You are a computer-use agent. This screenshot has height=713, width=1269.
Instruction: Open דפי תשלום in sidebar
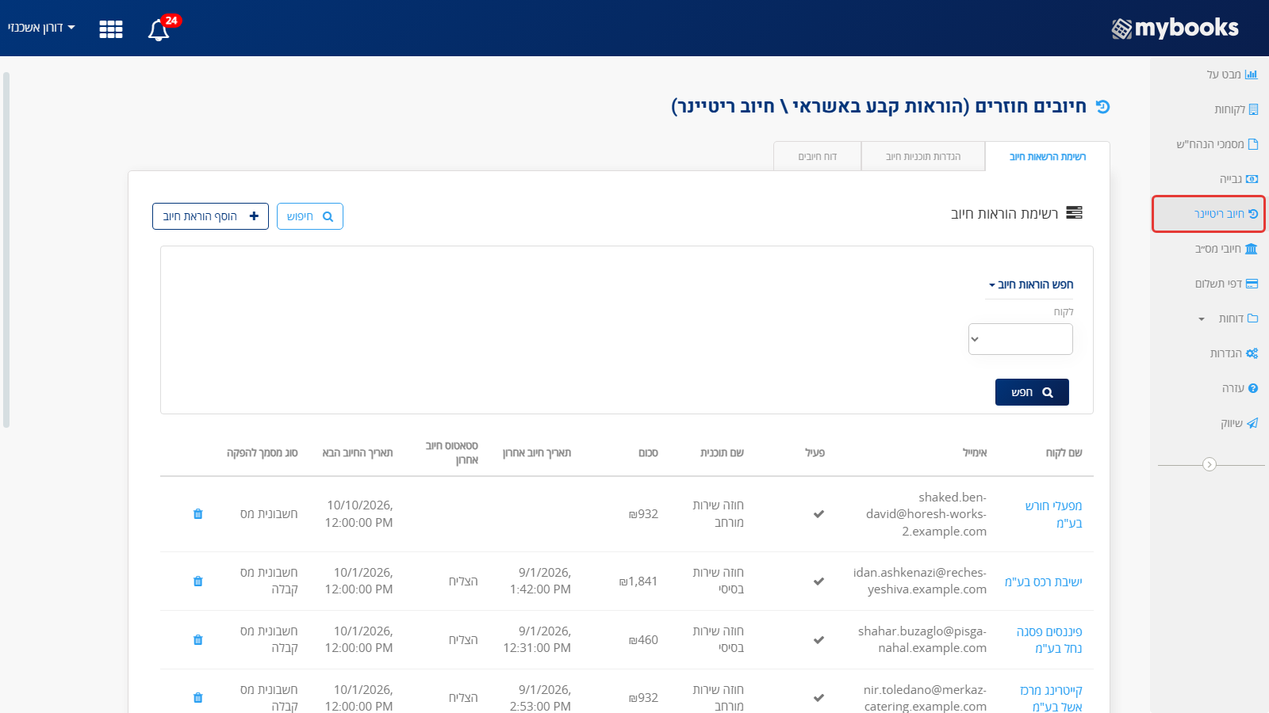pos(1226,284)
